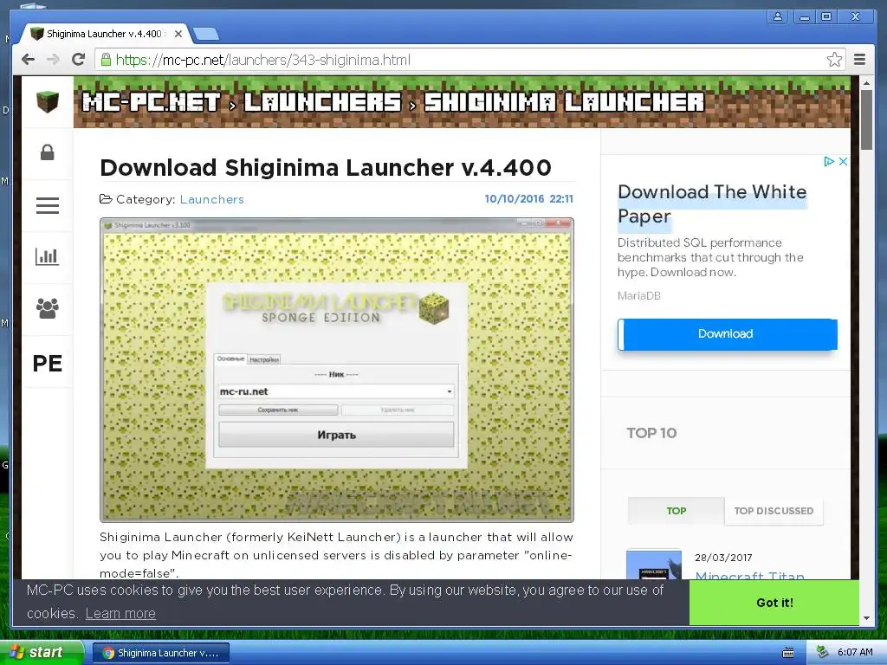Click the page scrollbar up arrow
Image resolution: width=887 pixels, height=665 pixels.
(x=866, y=82)
